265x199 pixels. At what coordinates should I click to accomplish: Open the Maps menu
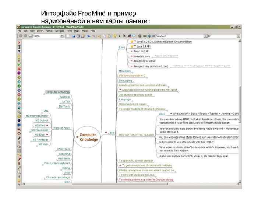(x=77, y=31)
